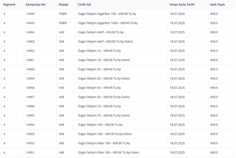The image size is (236, 158).
Task: Click the Segment column header
Action: click(x=9, y=5)
